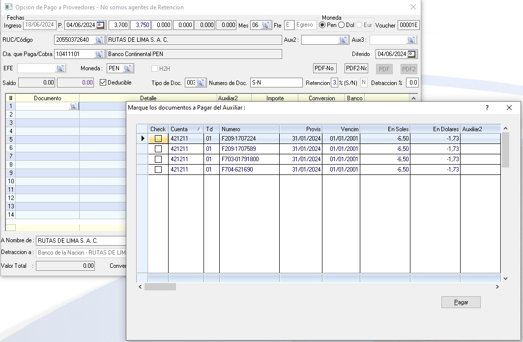The image size is (523, 342).
Task: Click the Detraccion a bank field
Action: [x=81, y=253]
